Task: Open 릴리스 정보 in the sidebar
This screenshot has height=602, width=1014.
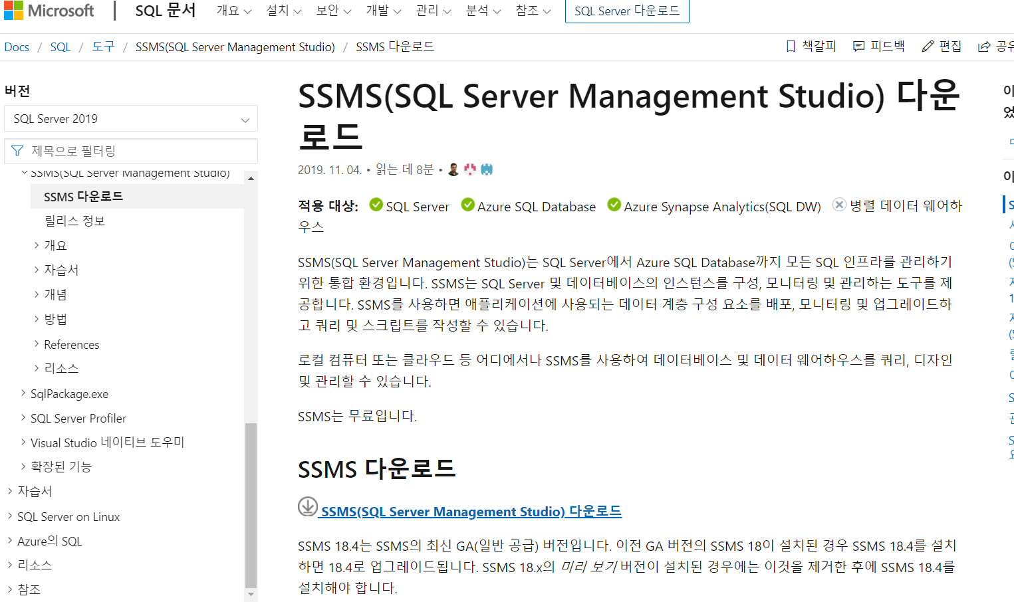Action: [x=74, y=221]
